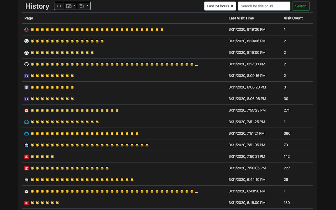This screenshot has height=210, width=336.
Task: Select the timestamp 3/31/2020, 8:09:16 PM
Action: click(247, 76)
